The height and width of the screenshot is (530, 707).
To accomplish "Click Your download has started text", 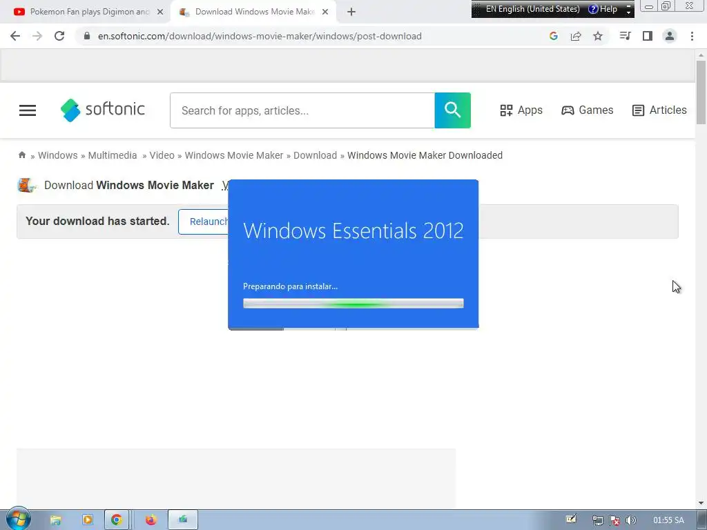I will coord(97,221).
